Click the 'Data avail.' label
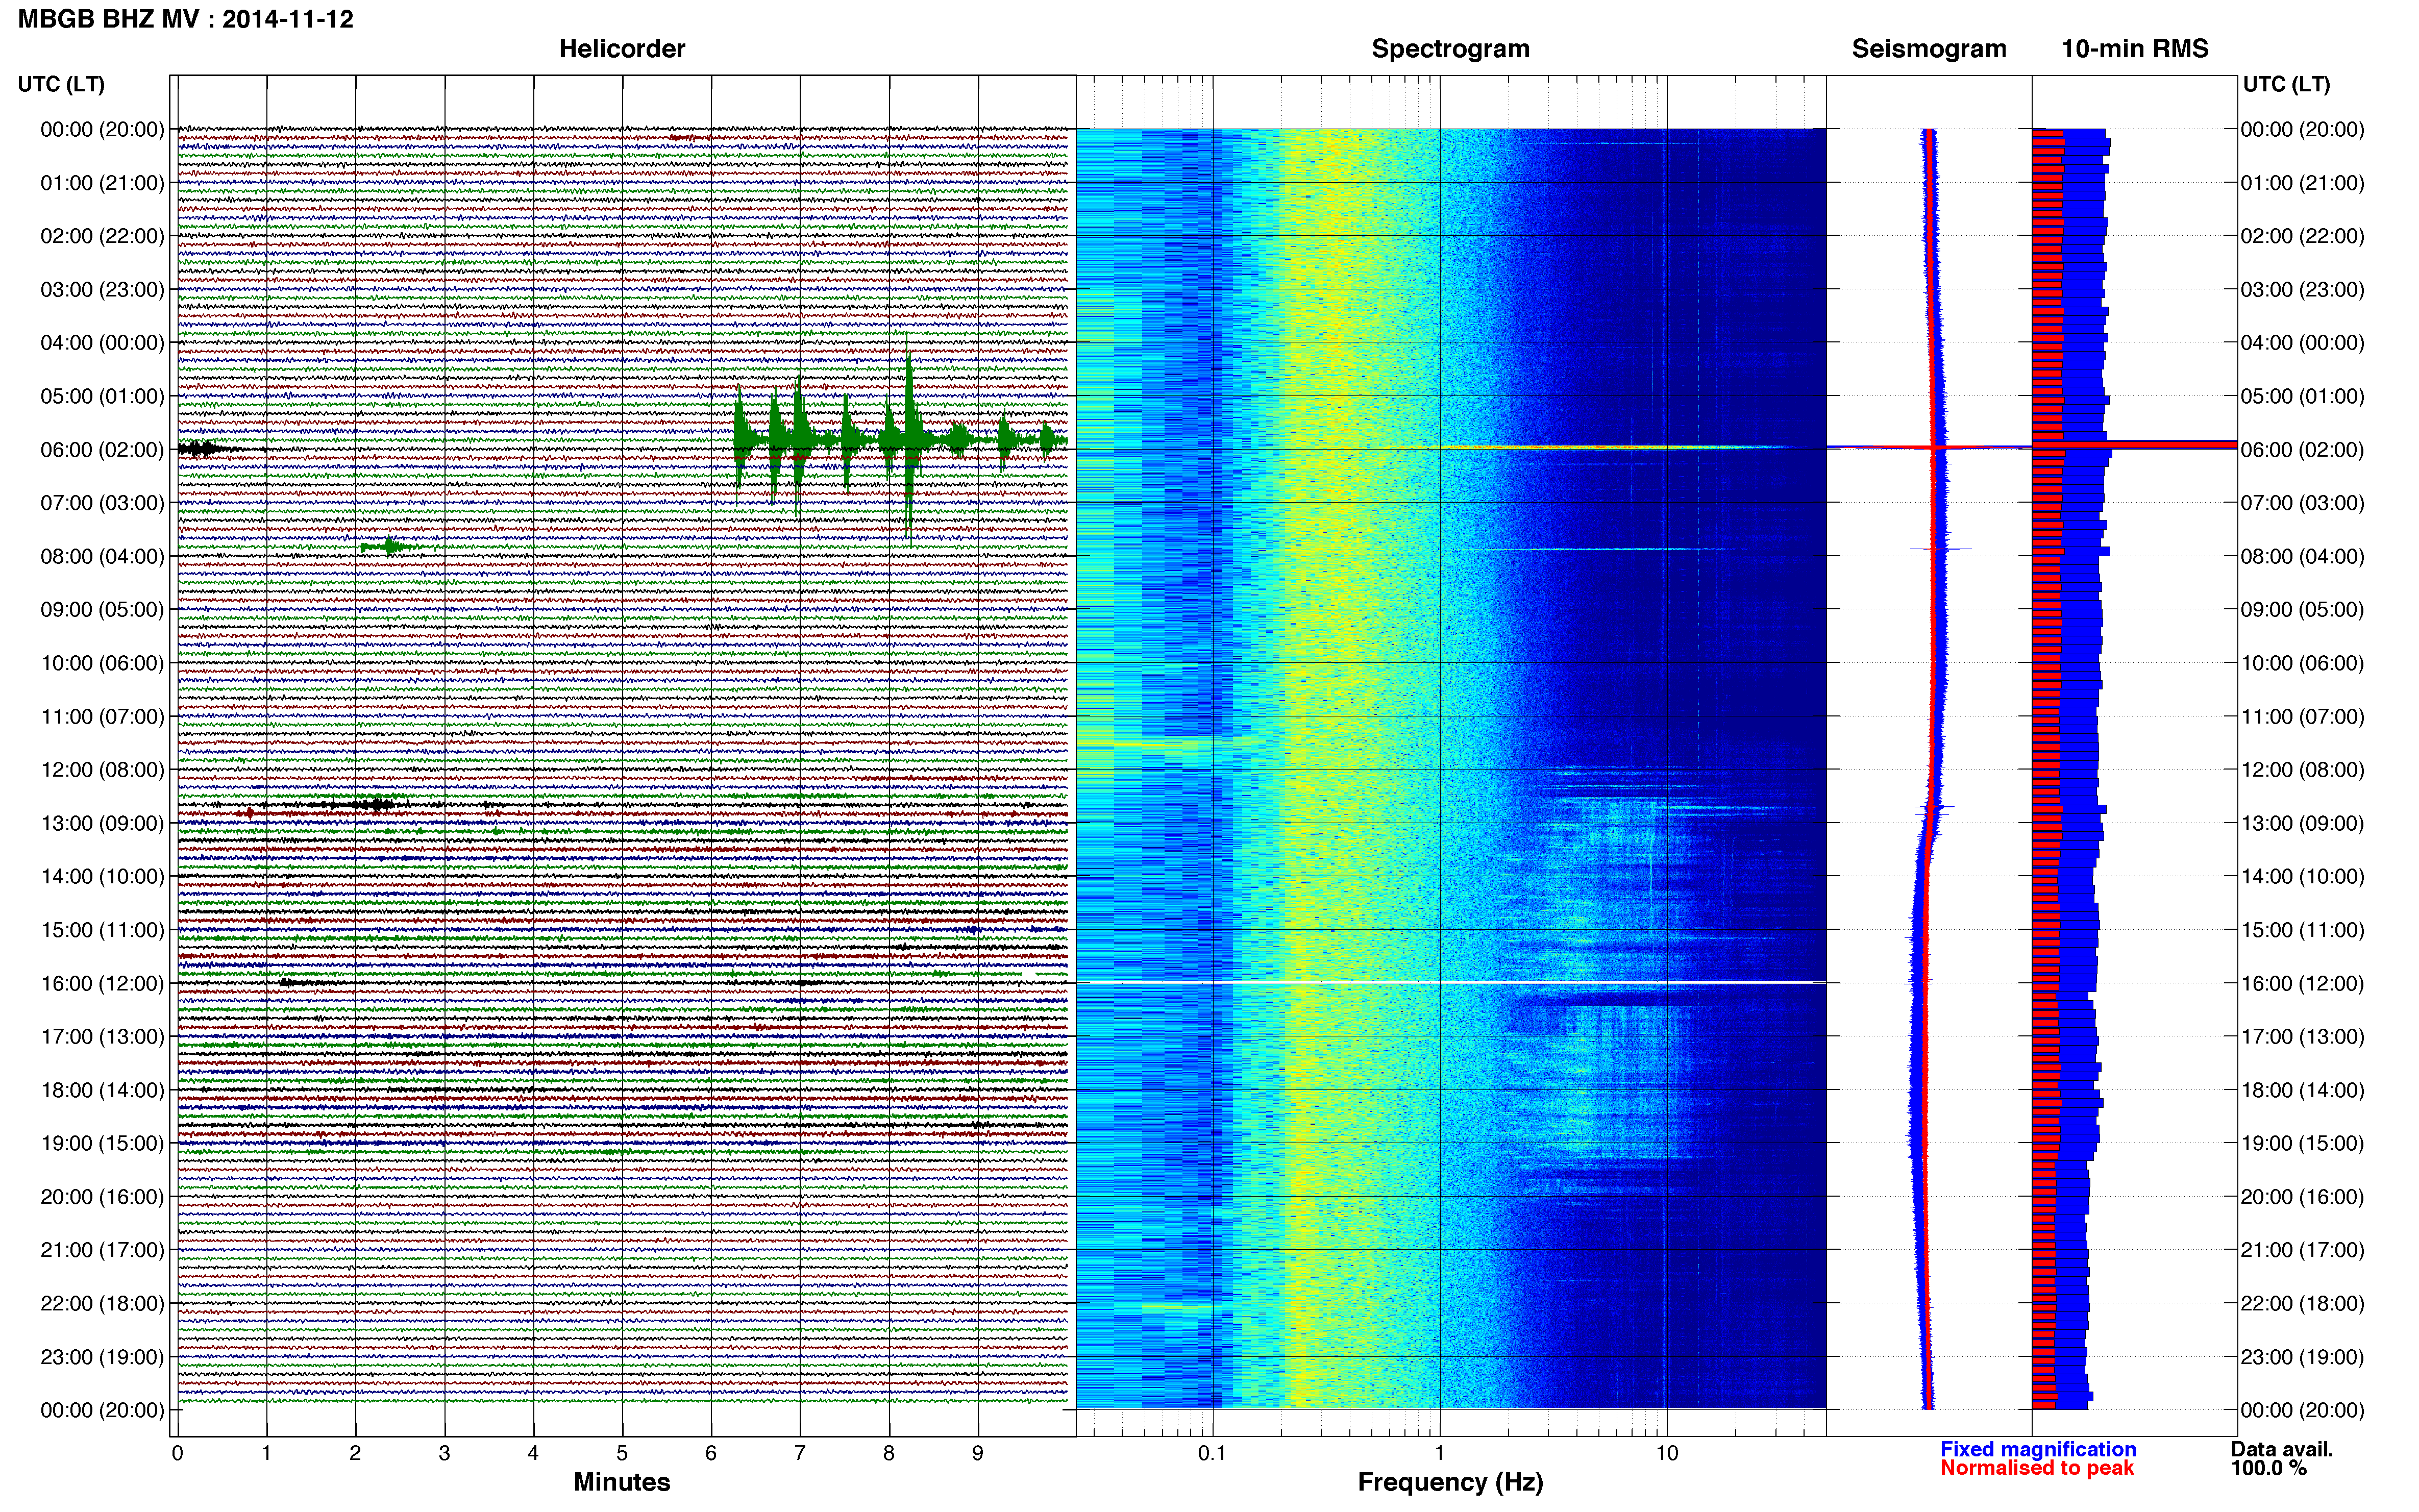This screenshot has height=1512, width=2419. pyautogui.click(x=2281, y=1449)
